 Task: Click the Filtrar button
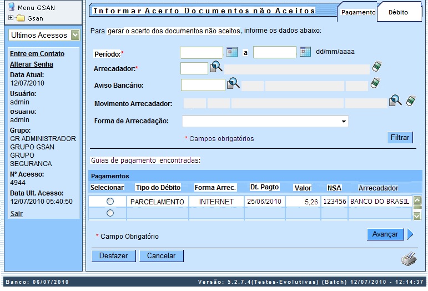[x=400, y=138]
